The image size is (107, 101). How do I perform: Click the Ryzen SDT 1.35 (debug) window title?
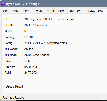point(22,4)
